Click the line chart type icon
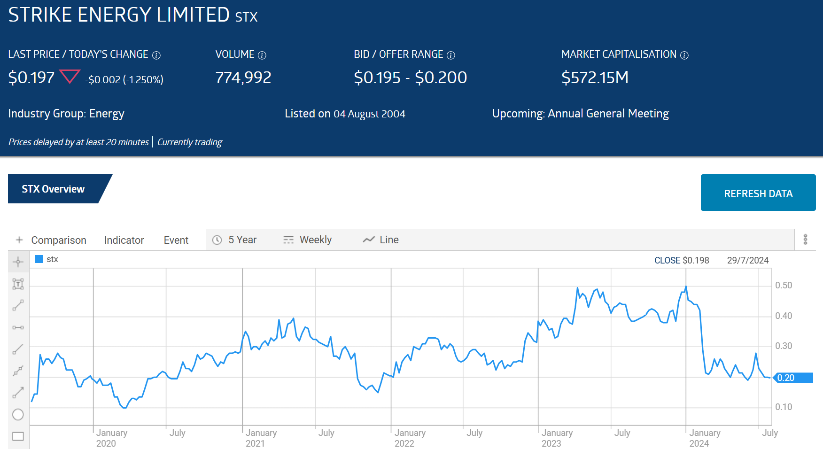The image size is (823, 449). click(x=369, y=240)
